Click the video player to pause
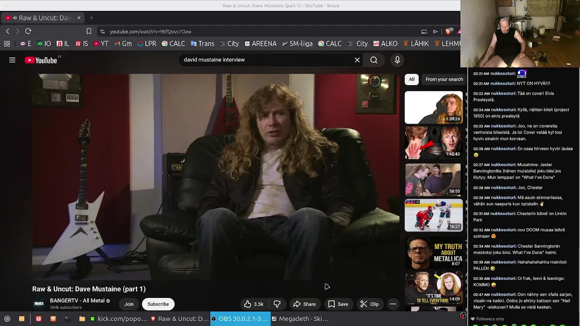This screenshot has width=580, height=326. 216,177
